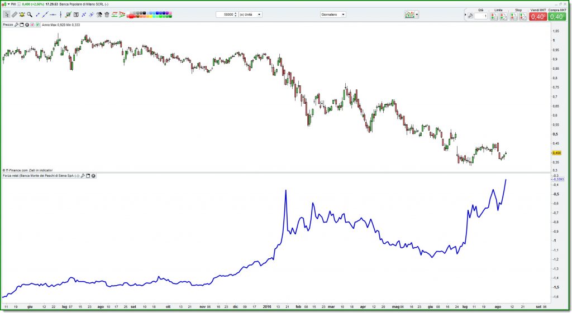Click the Forza relat indicator label
The height and width of the screenshot is (313, 572).
click(41, 176)
